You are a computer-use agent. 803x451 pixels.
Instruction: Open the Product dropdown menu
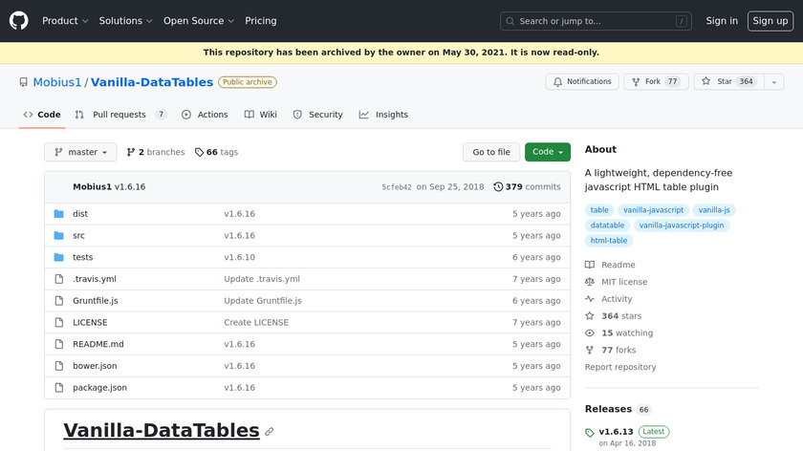[x=65, y=21]
